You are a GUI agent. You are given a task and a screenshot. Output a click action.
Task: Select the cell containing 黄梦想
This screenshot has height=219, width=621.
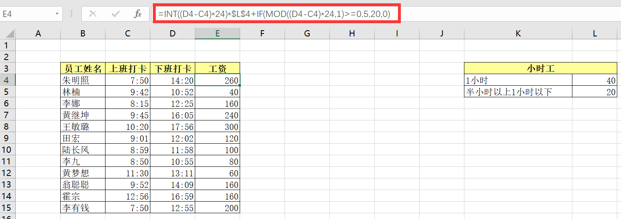tap(83, 173)
